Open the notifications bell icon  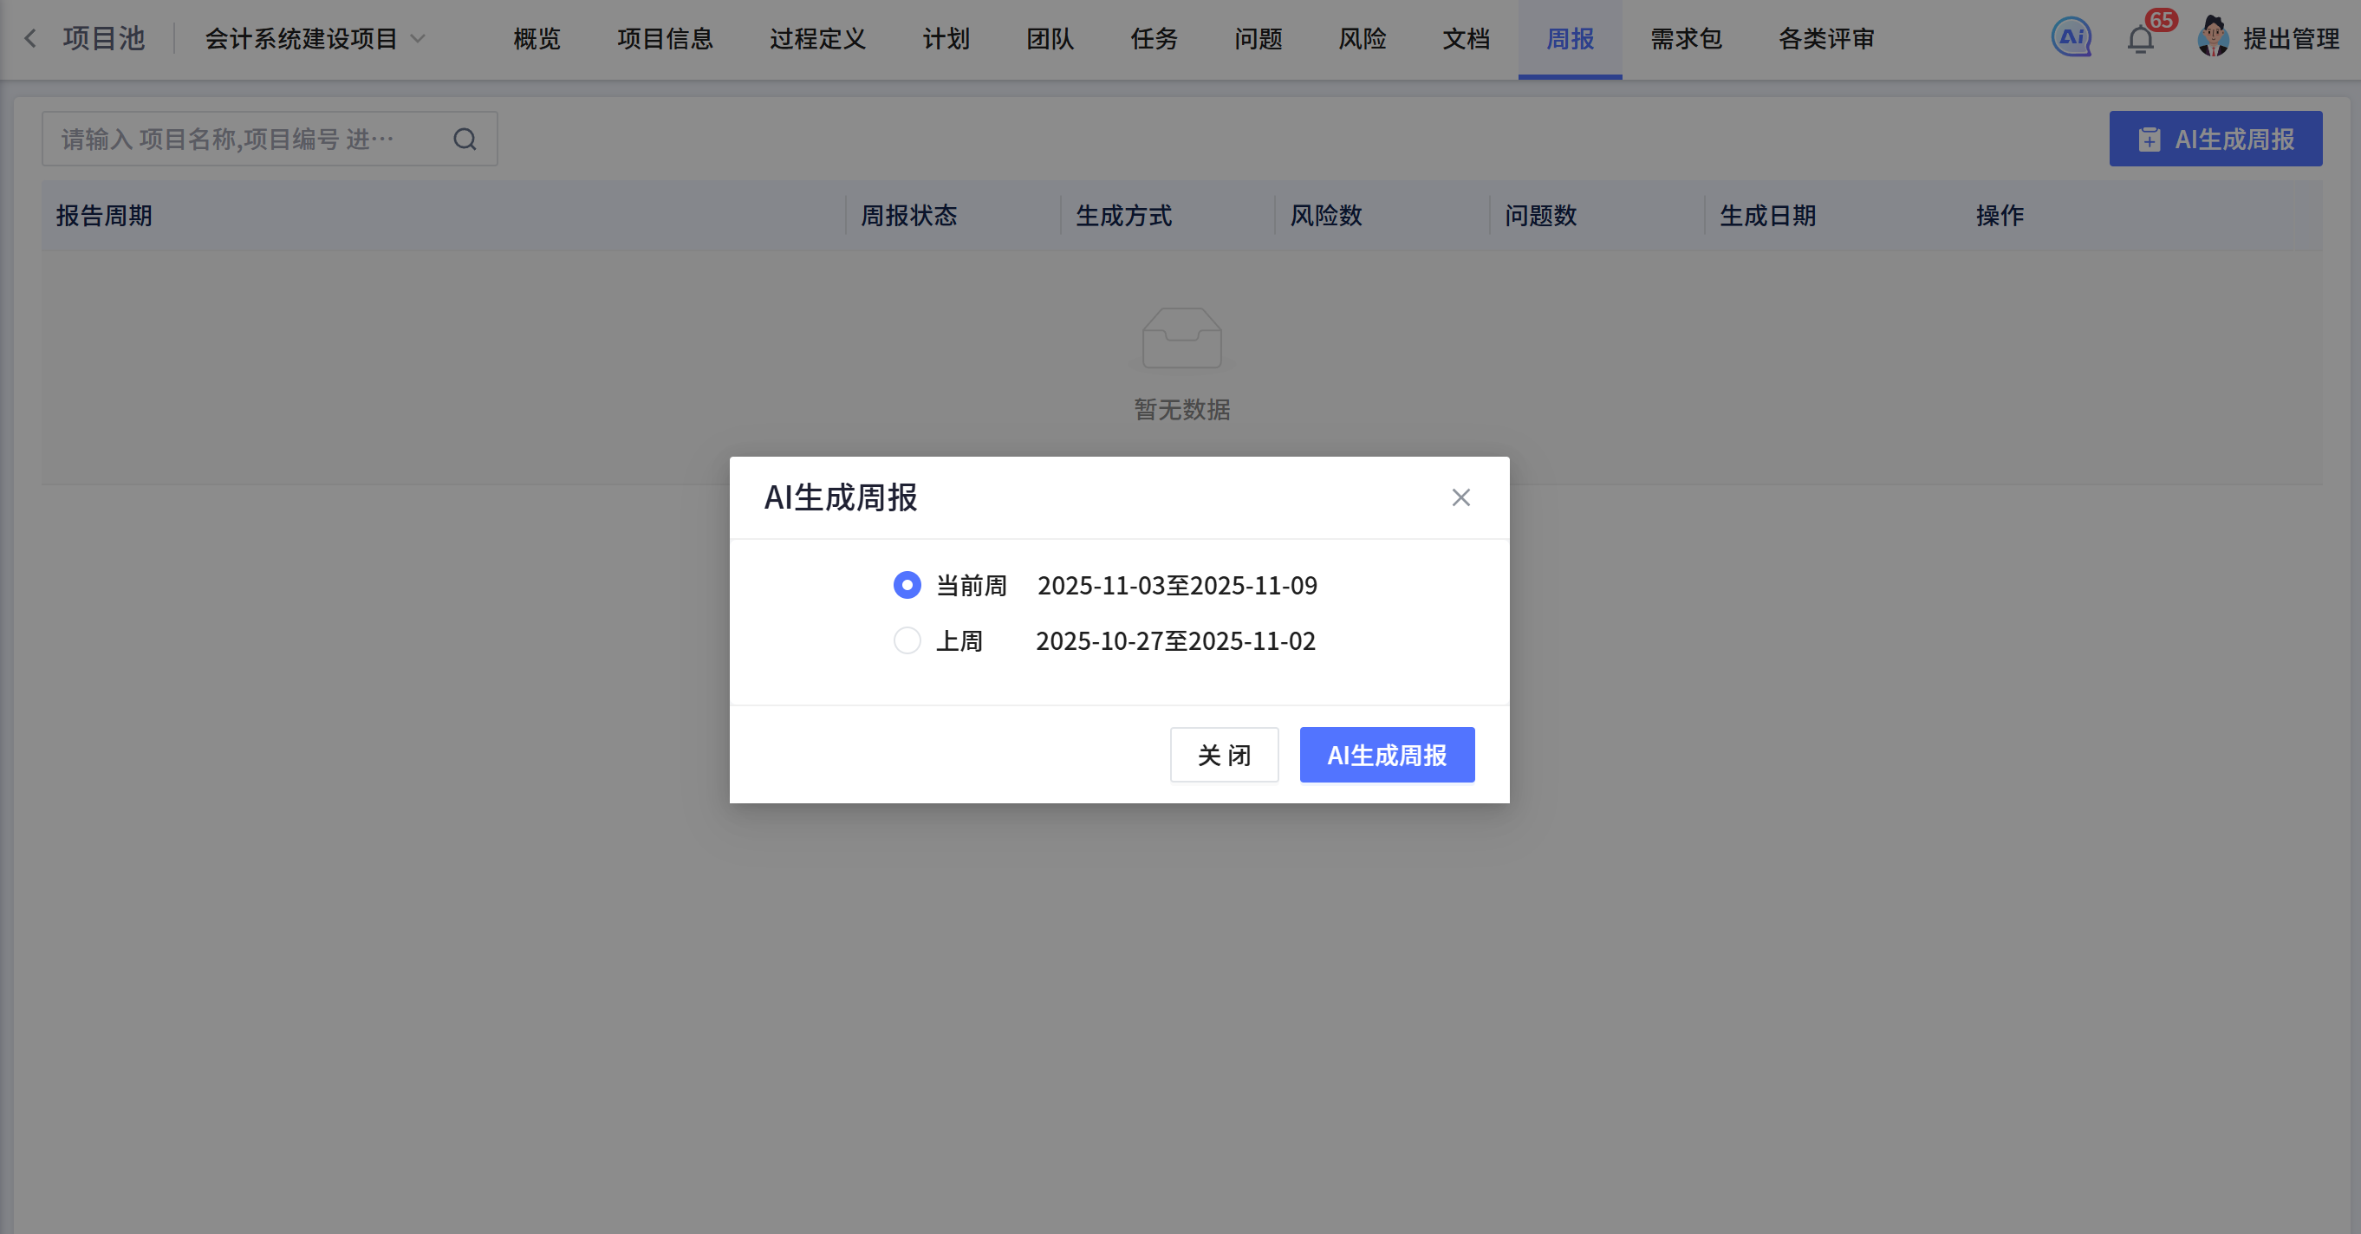(x=2141, y=39)
